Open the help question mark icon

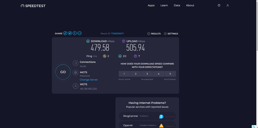pyautogui.click(x=219, y=5)
